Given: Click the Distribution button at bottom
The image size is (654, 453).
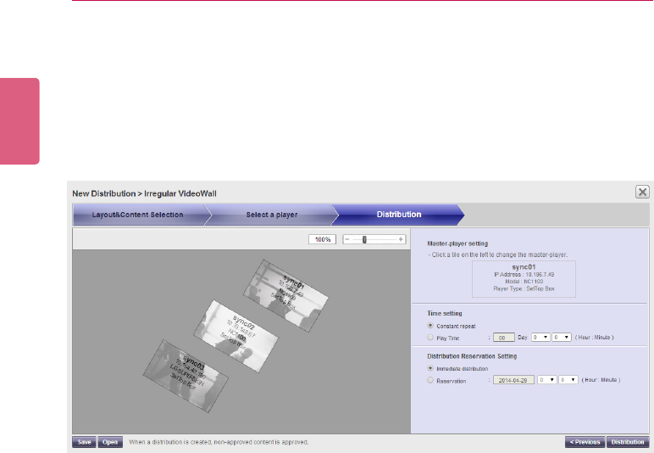Looking at the screenshot, I should click(628, 442).
